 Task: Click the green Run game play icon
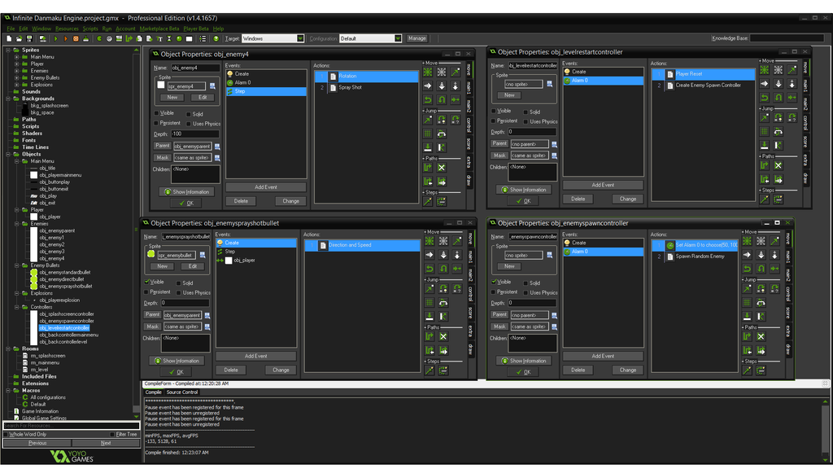click(x=55, y=38)
